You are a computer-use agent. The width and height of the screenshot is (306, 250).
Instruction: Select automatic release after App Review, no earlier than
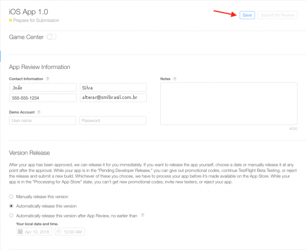tap(11, 215)
